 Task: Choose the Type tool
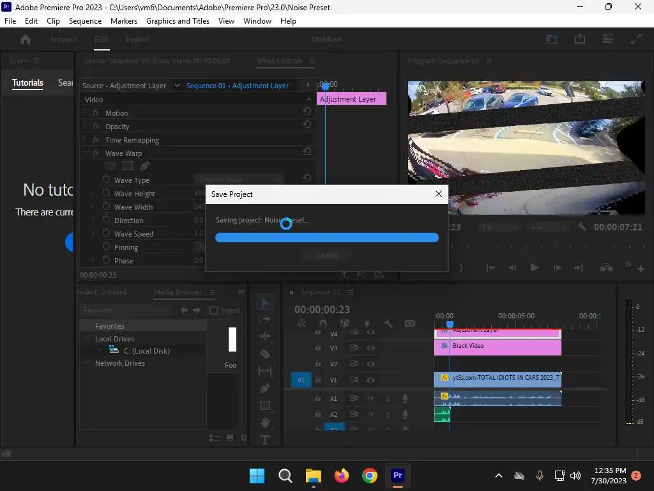(x=265, y=440)
